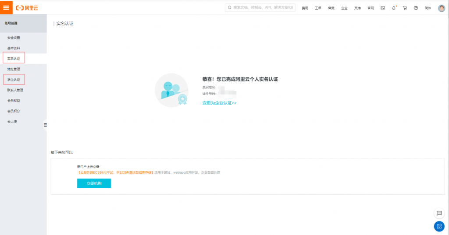Click the blue floating tools button
The width and height of the screenshot is (449, 235).
(439, 226)
